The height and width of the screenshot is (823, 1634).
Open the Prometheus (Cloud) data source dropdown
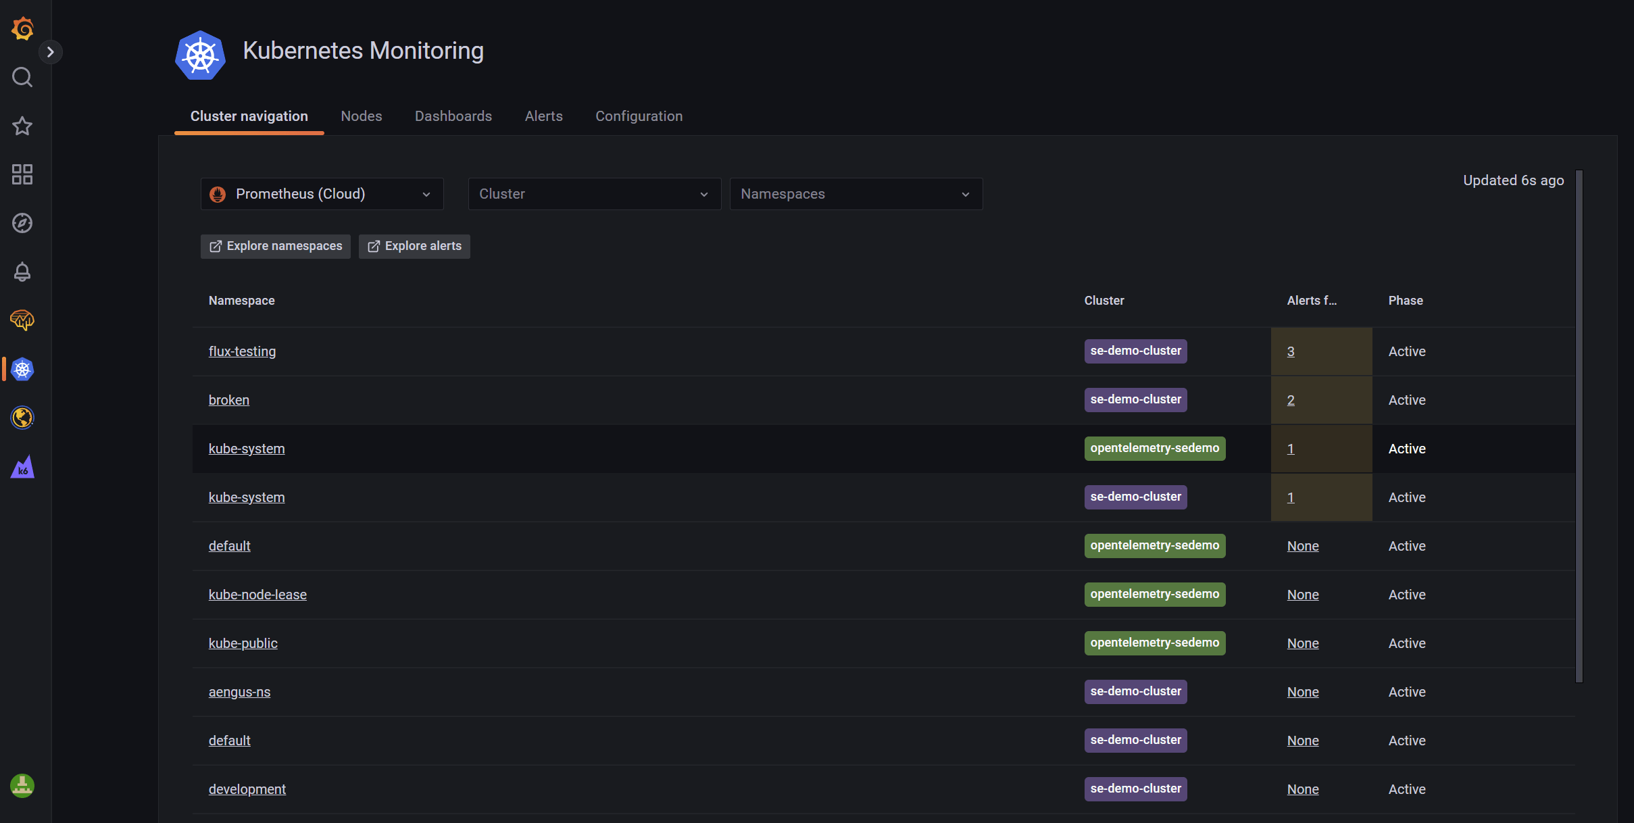tap(322, 194)
